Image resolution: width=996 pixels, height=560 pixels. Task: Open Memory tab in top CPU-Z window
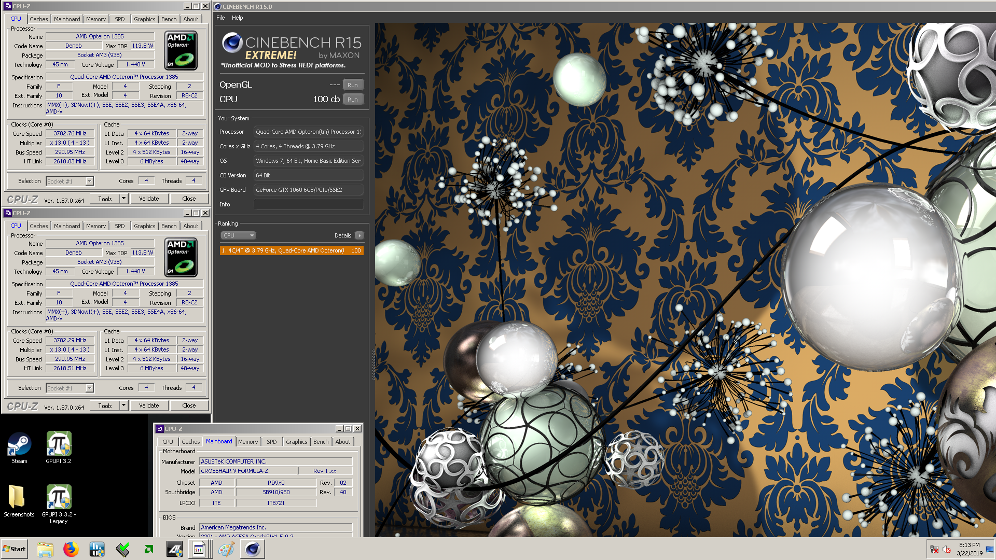tap(96, 19)
